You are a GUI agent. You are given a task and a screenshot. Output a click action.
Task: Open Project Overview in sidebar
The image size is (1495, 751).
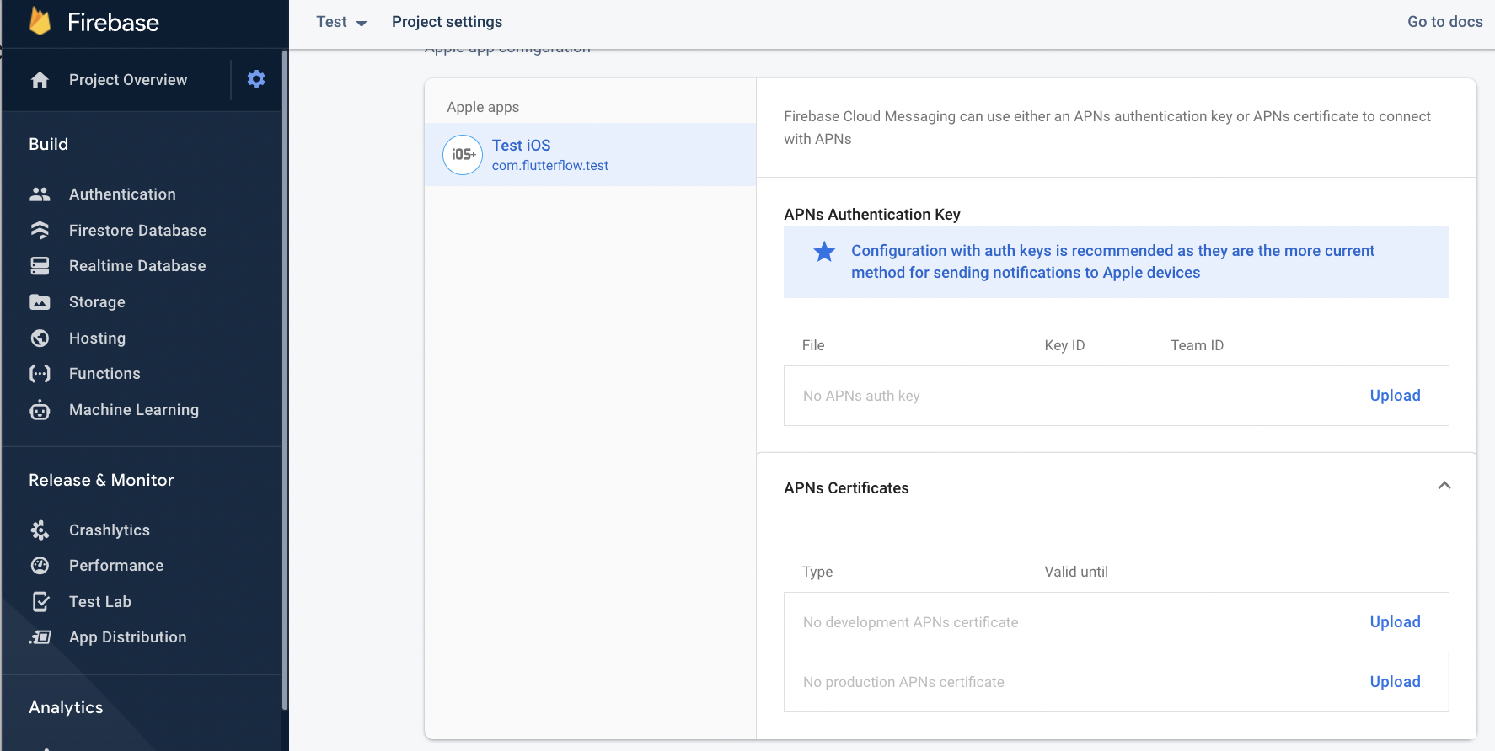point(128,80)
